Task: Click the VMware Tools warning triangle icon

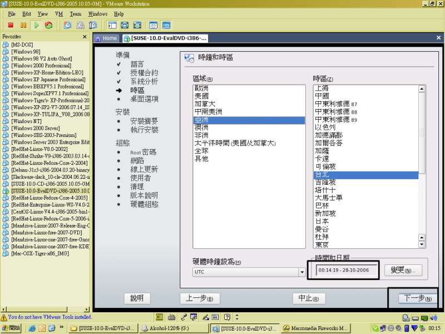Action: click(x=4, y=317)
